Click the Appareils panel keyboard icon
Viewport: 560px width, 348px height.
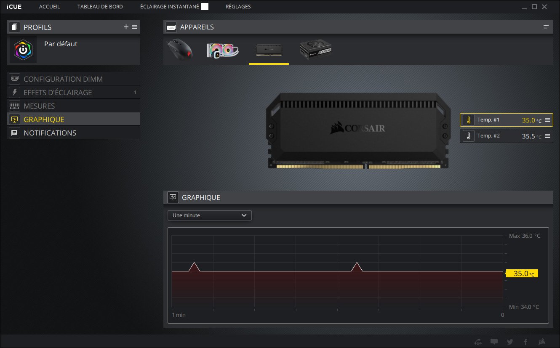pos(171,27)
